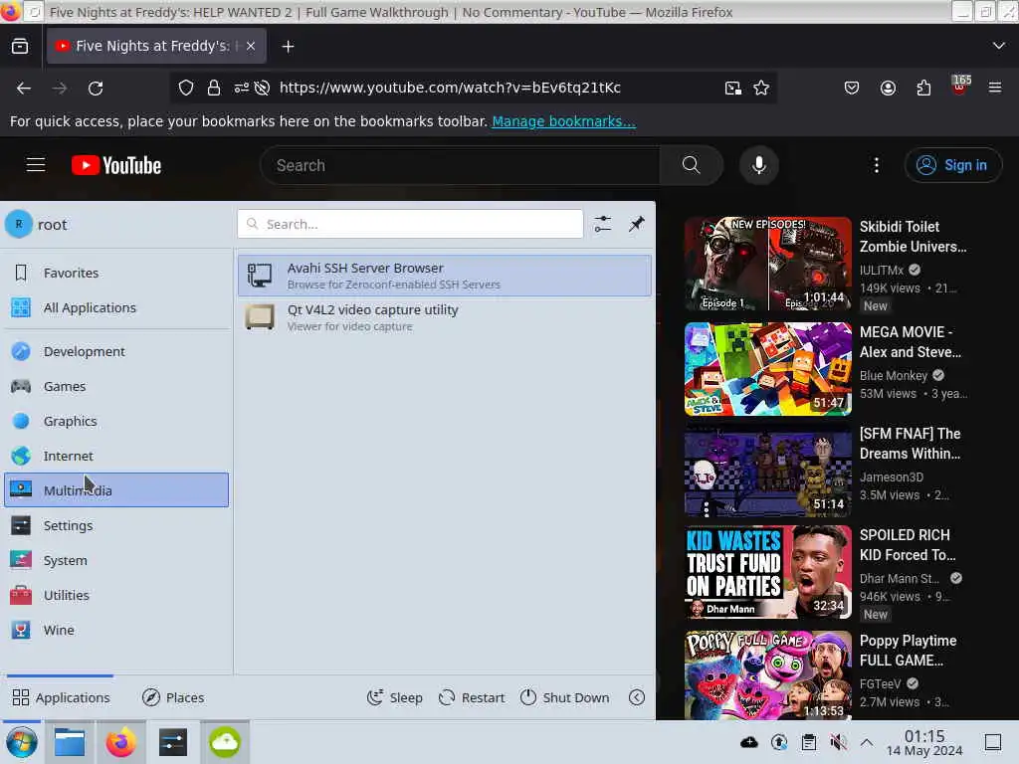Open the Poppy Playtime FULL GAME title
Image resolution: width=1019 pixels, height=764 pixels.
tap(908, 651)
